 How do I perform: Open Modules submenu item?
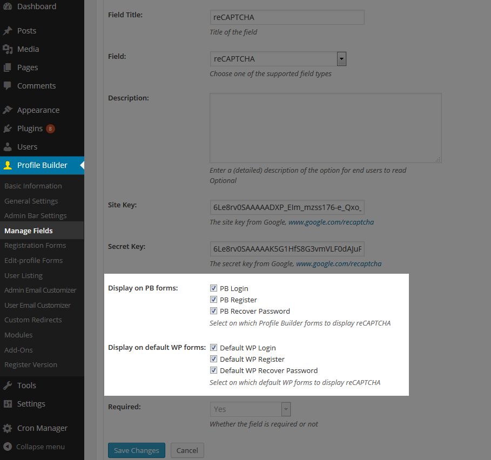point(18,335)
